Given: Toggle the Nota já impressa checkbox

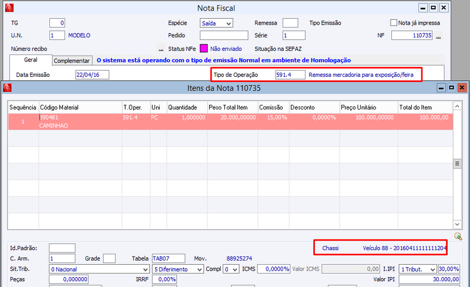Looking at the screenshot, I should (x=394, y=23).
